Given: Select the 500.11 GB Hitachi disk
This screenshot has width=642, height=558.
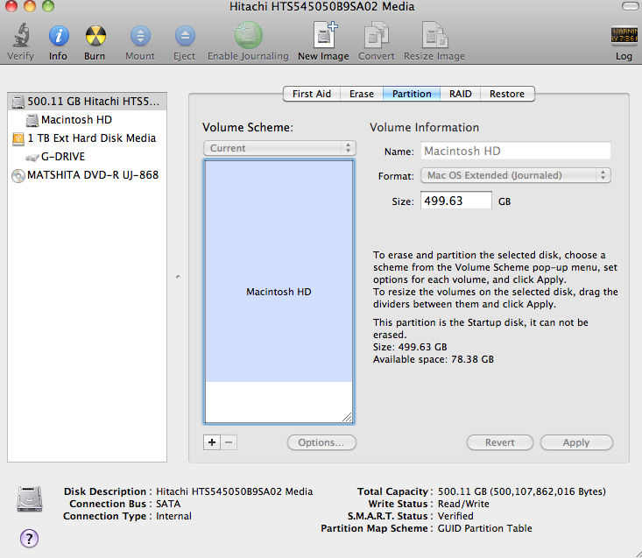Looking at the screenshot, I should 87,101.
